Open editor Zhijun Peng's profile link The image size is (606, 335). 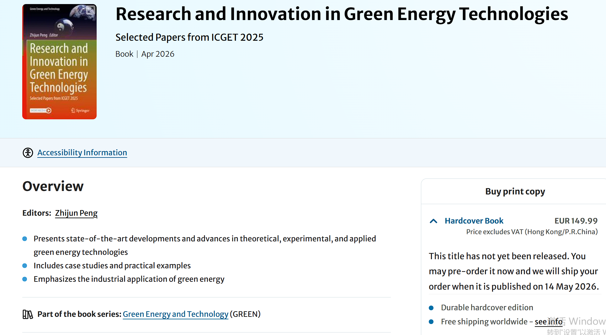pos(76,213)
